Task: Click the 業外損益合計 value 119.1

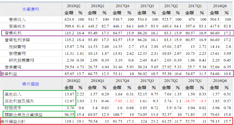Action: [x=70, y=121]
